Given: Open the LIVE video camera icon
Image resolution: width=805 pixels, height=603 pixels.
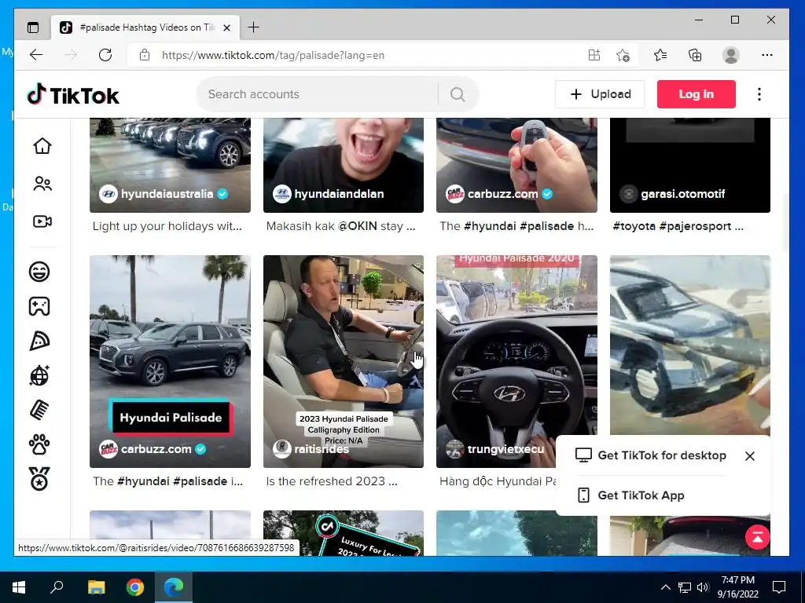Looking at the screenshot, I should [x=42, y=221].
